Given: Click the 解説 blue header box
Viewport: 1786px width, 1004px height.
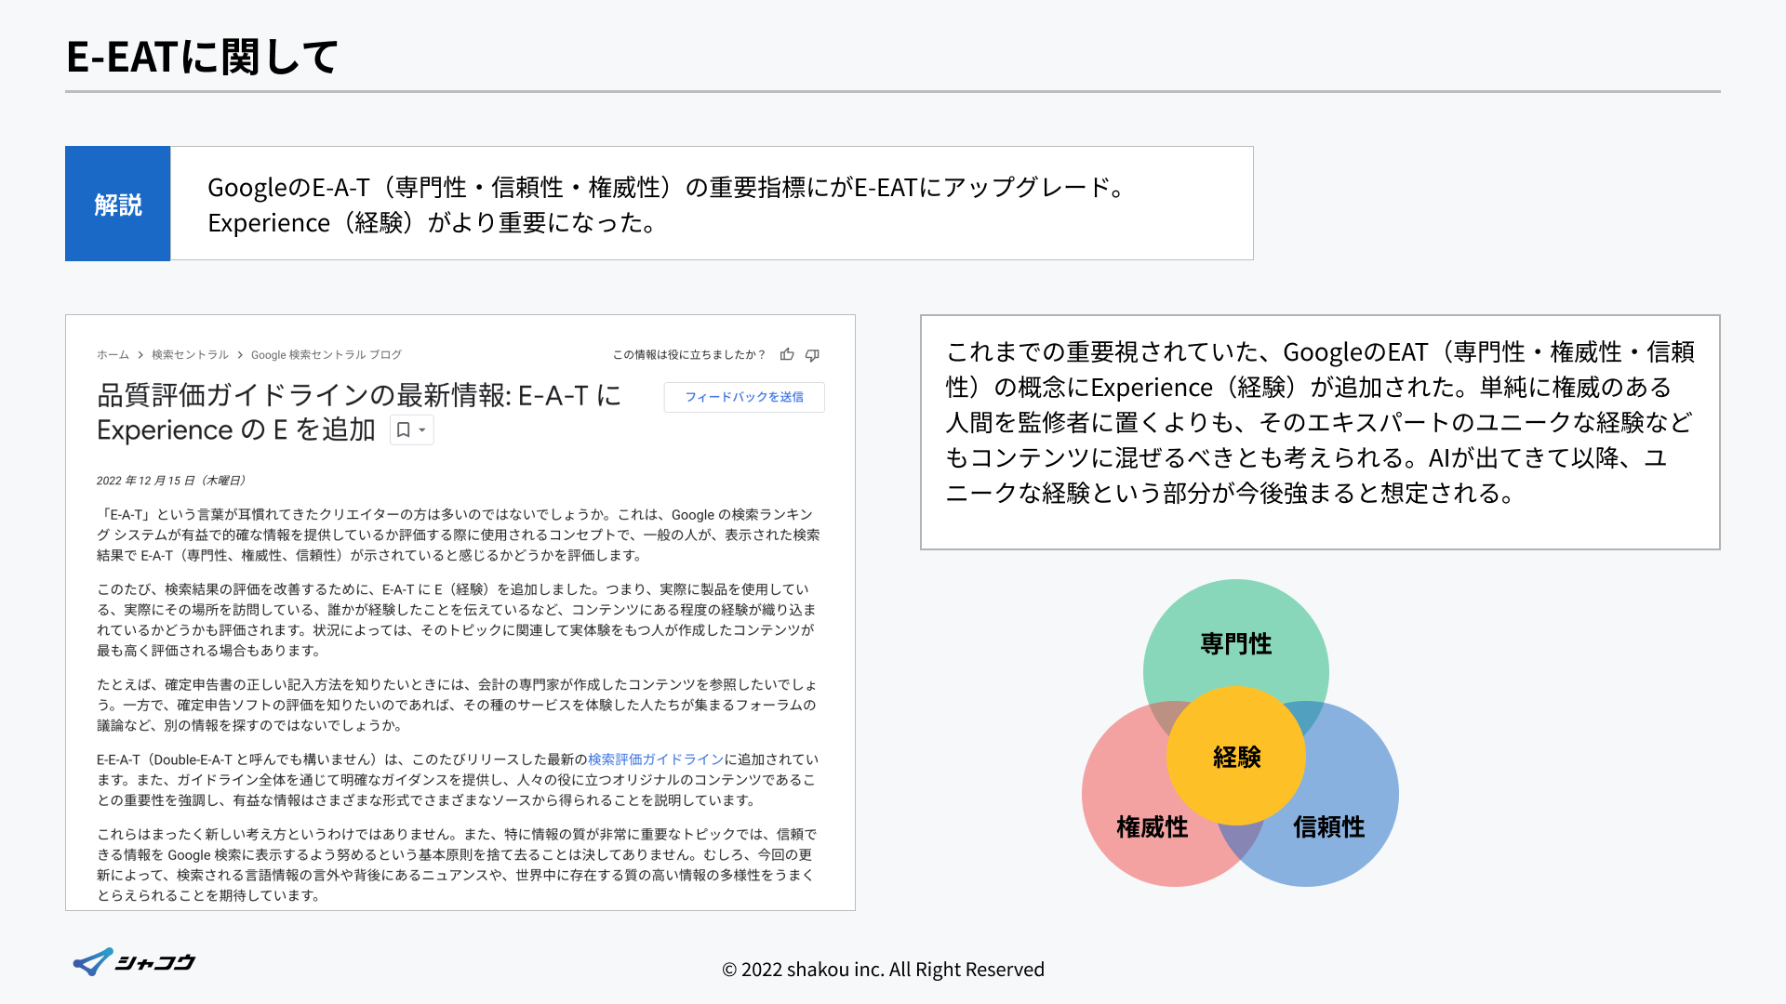Looking at the screenshot, I should (117, 203).
